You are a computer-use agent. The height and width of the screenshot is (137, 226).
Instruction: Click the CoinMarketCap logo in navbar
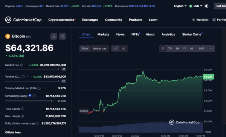pyautogui.click(x=23, y=20)
